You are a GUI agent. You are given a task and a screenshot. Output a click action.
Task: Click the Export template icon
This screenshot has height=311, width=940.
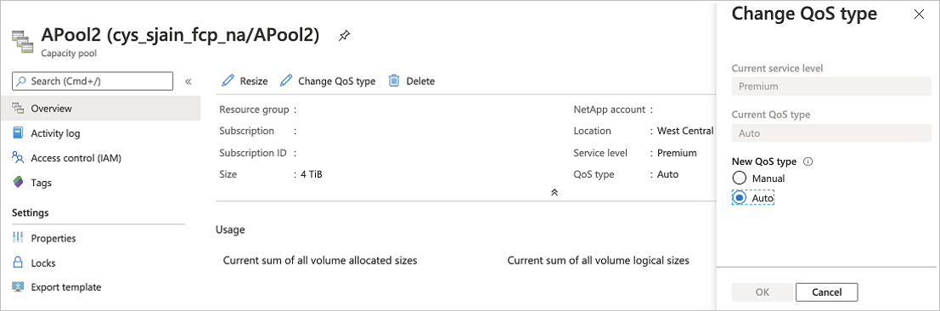(18, 287)
